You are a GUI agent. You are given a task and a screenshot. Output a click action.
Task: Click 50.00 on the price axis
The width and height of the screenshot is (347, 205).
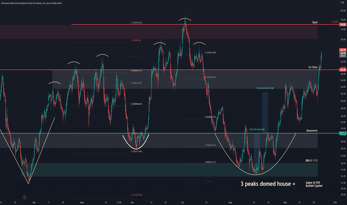343,101
